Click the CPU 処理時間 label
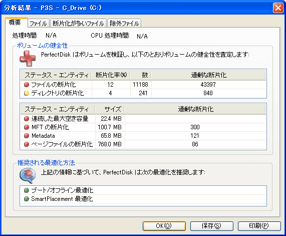 (x=110, y=35)
